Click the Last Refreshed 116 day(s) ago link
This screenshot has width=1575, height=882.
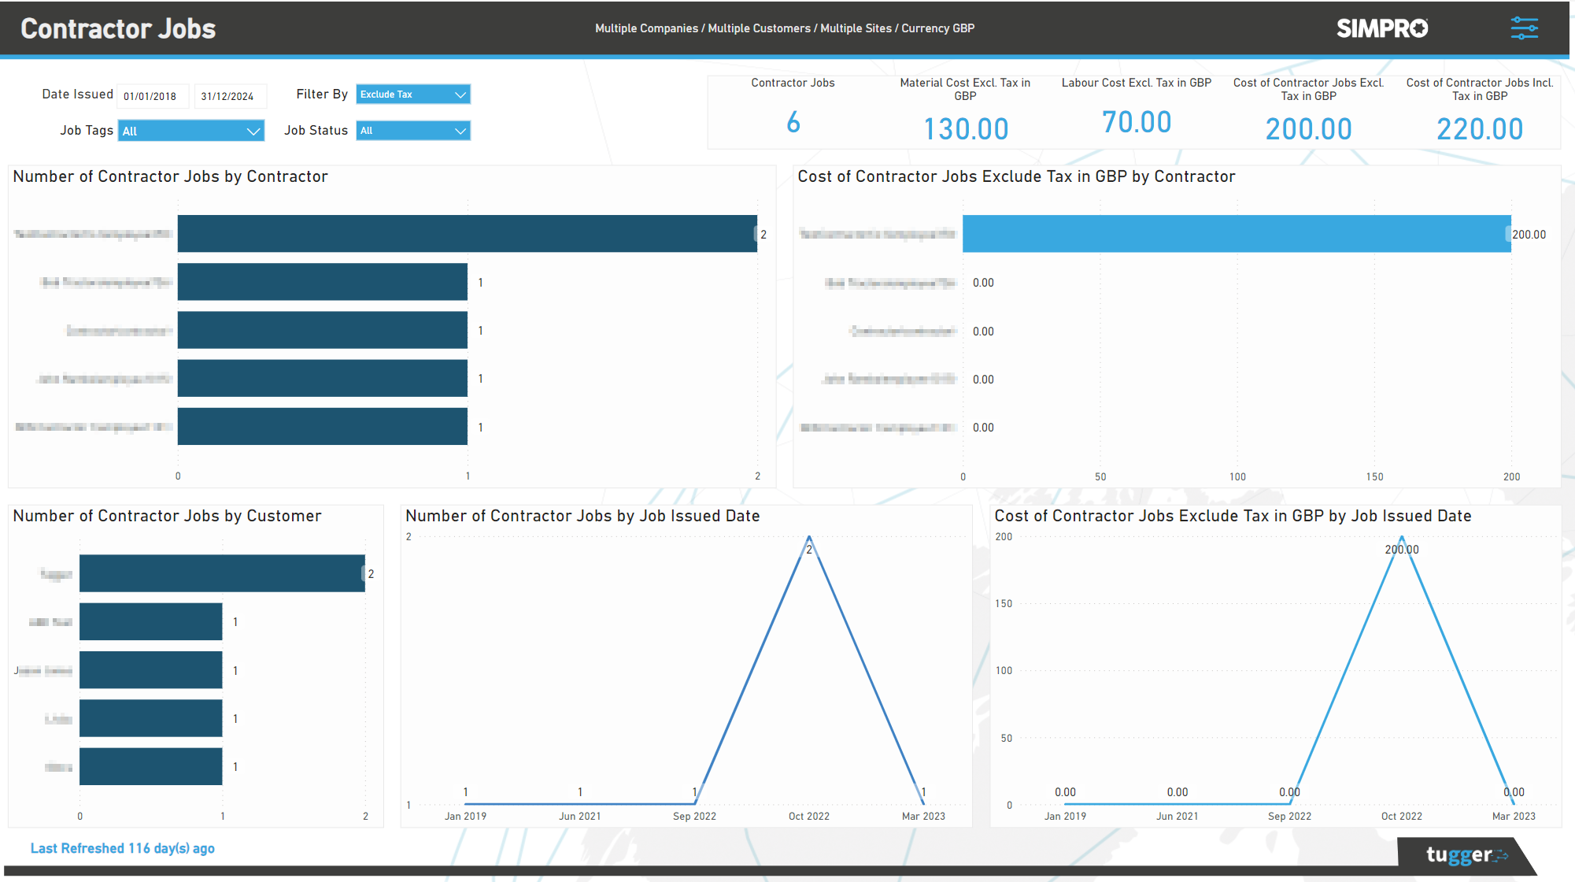pyautogui.click(x=123, y=848)
